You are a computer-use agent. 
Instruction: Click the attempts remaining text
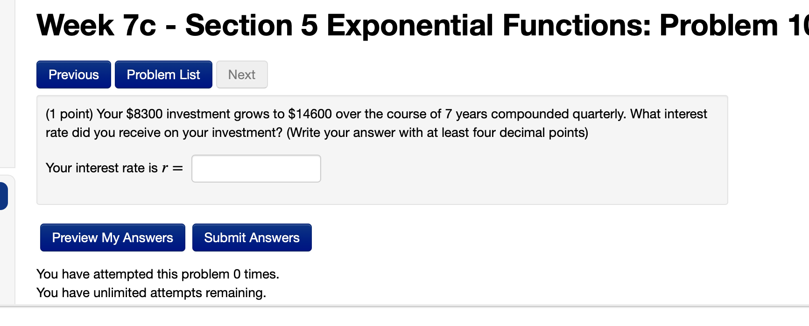[151, 292]
